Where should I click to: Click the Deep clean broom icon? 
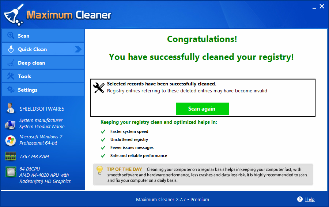[x=11, y=63]
